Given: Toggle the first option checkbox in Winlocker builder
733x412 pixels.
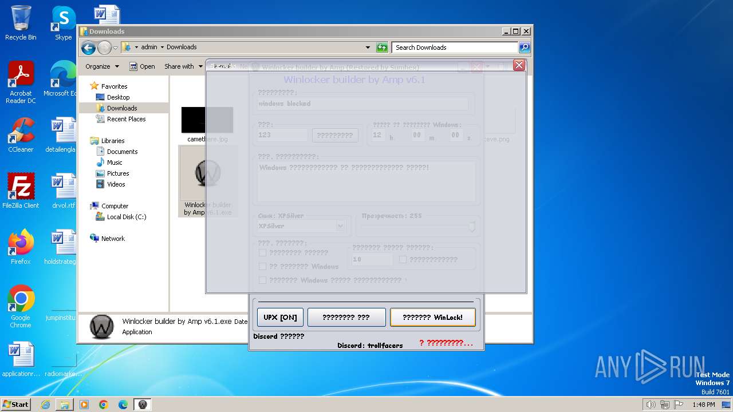Looking at the screenshot, I should coord(262,252).
